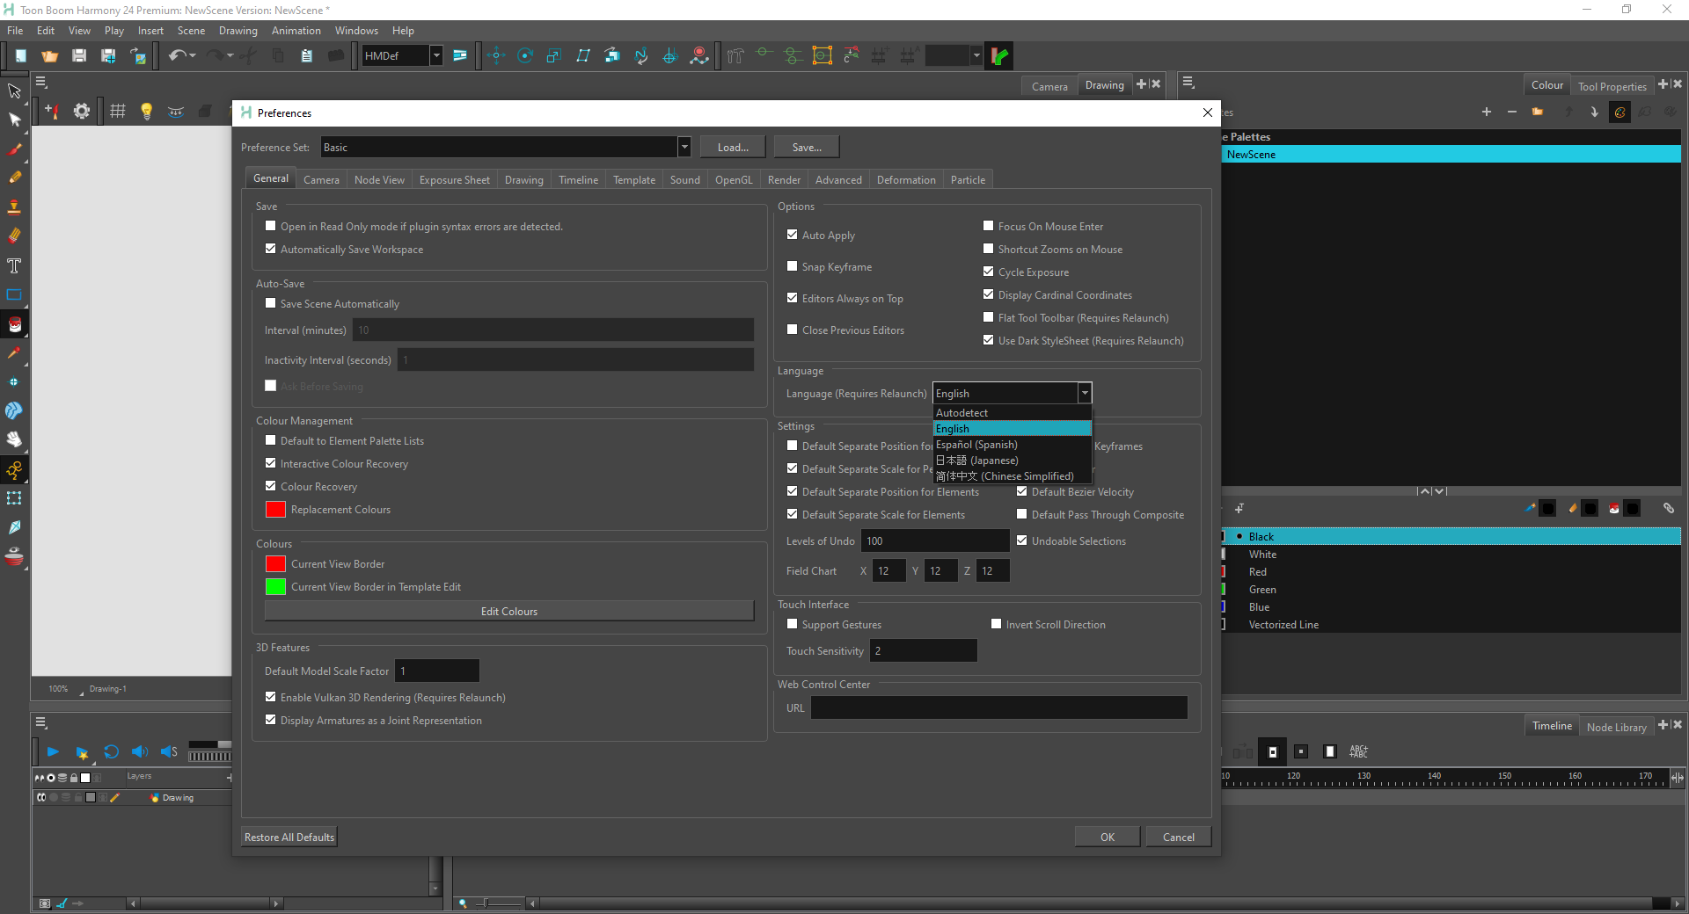Click the red Replacement Colours swatch

click(275, 510)
